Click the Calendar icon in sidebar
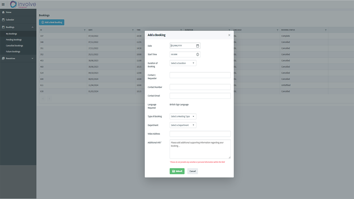Screen dimensions: 354x199 [x=3, y=20]
